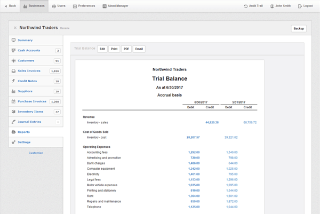Click the Settings gears icon in sidebar
This screenshot has width=320, height=214.
click(x=13, y=142)
